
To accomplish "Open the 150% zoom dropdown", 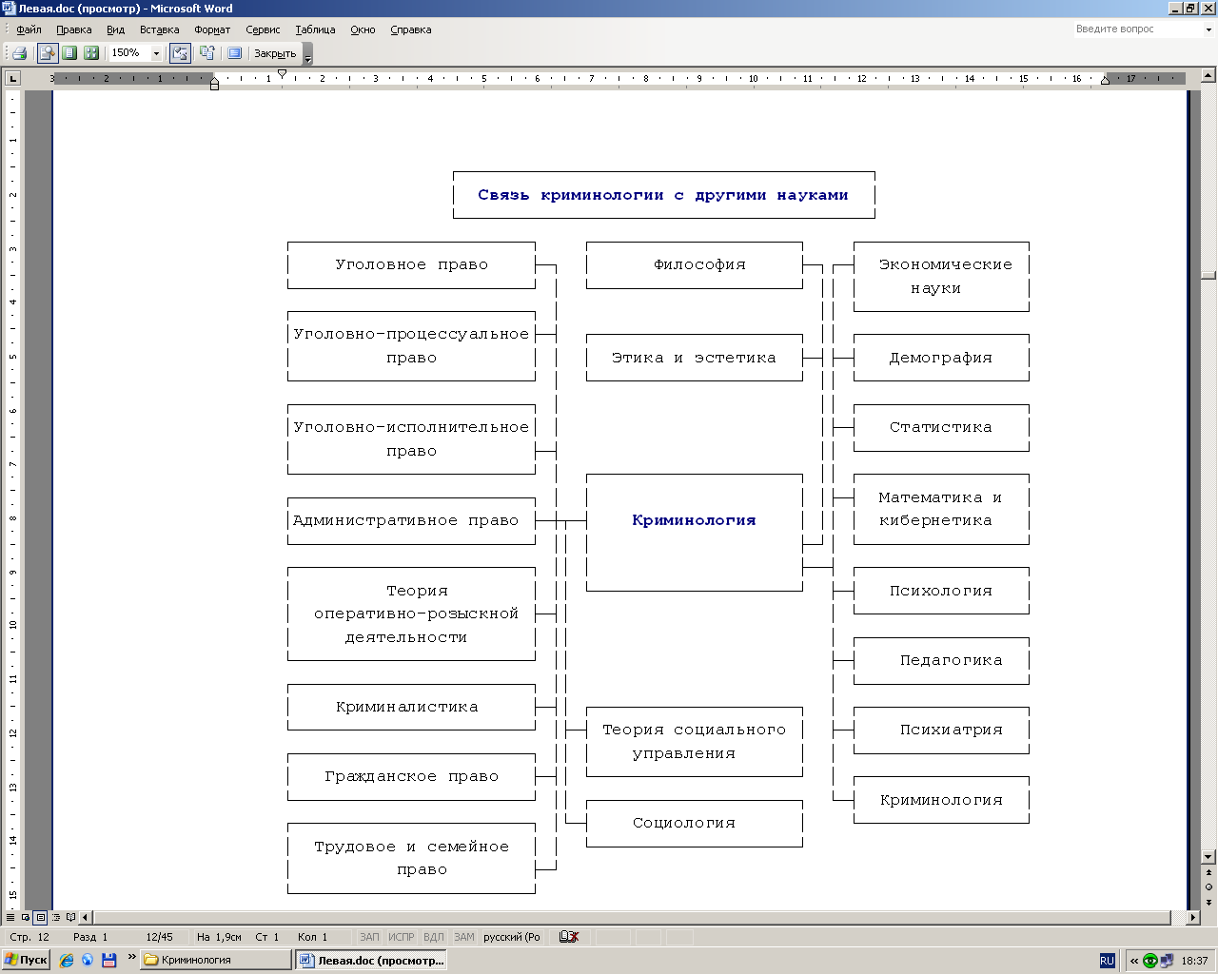I will [x=157, y=53].
